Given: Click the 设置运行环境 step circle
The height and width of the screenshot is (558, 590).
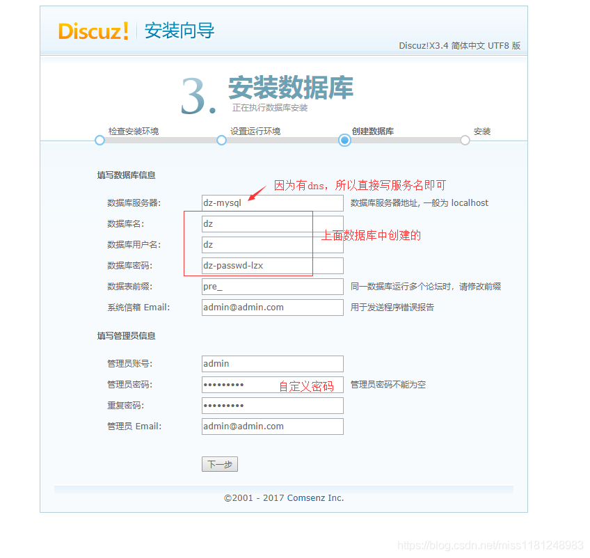Looking at the screenshot, I should click(x=222, y=141).
